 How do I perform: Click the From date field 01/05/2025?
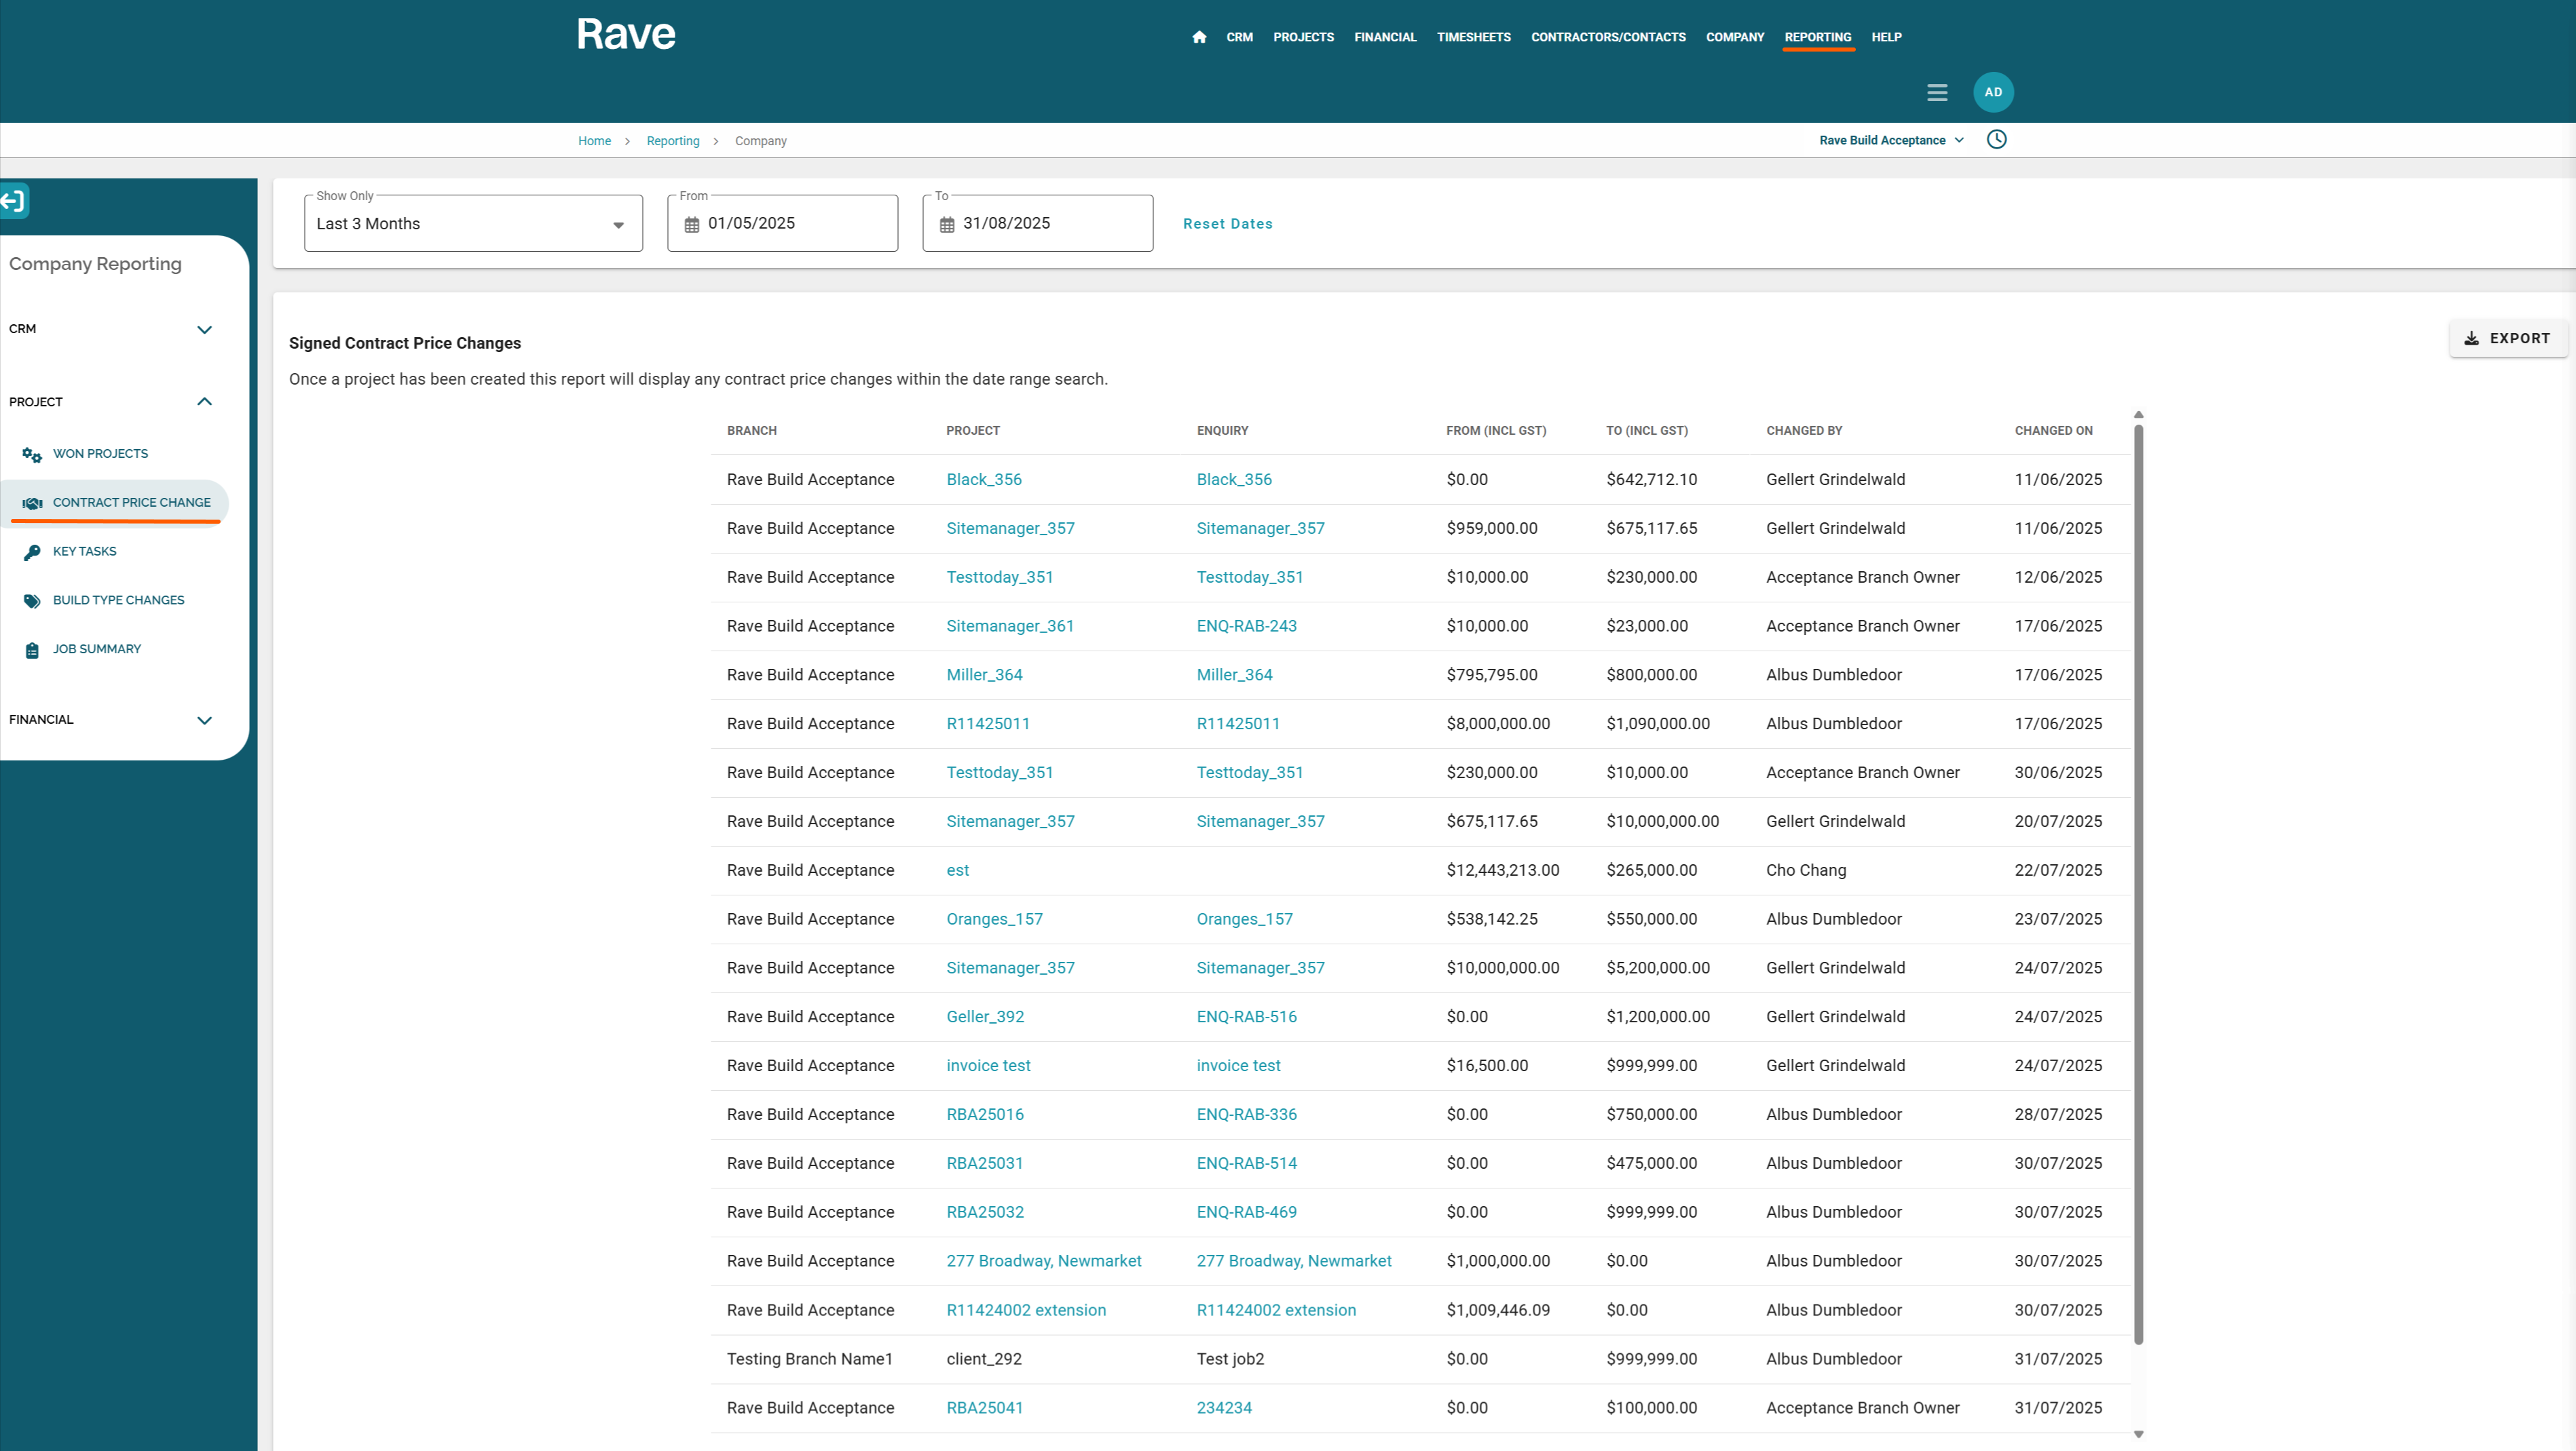tap(782, 224)
